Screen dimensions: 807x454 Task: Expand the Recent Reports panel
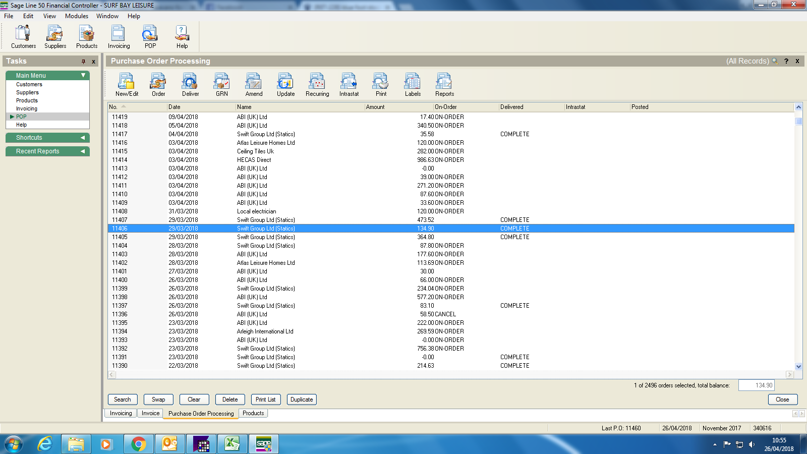[83, 151]
